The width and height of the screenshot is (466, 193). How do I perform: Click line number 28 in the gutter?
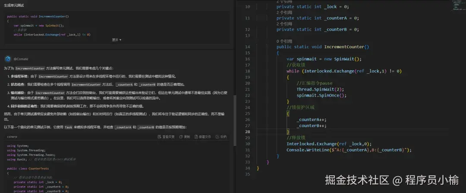[x=248, y=132]
